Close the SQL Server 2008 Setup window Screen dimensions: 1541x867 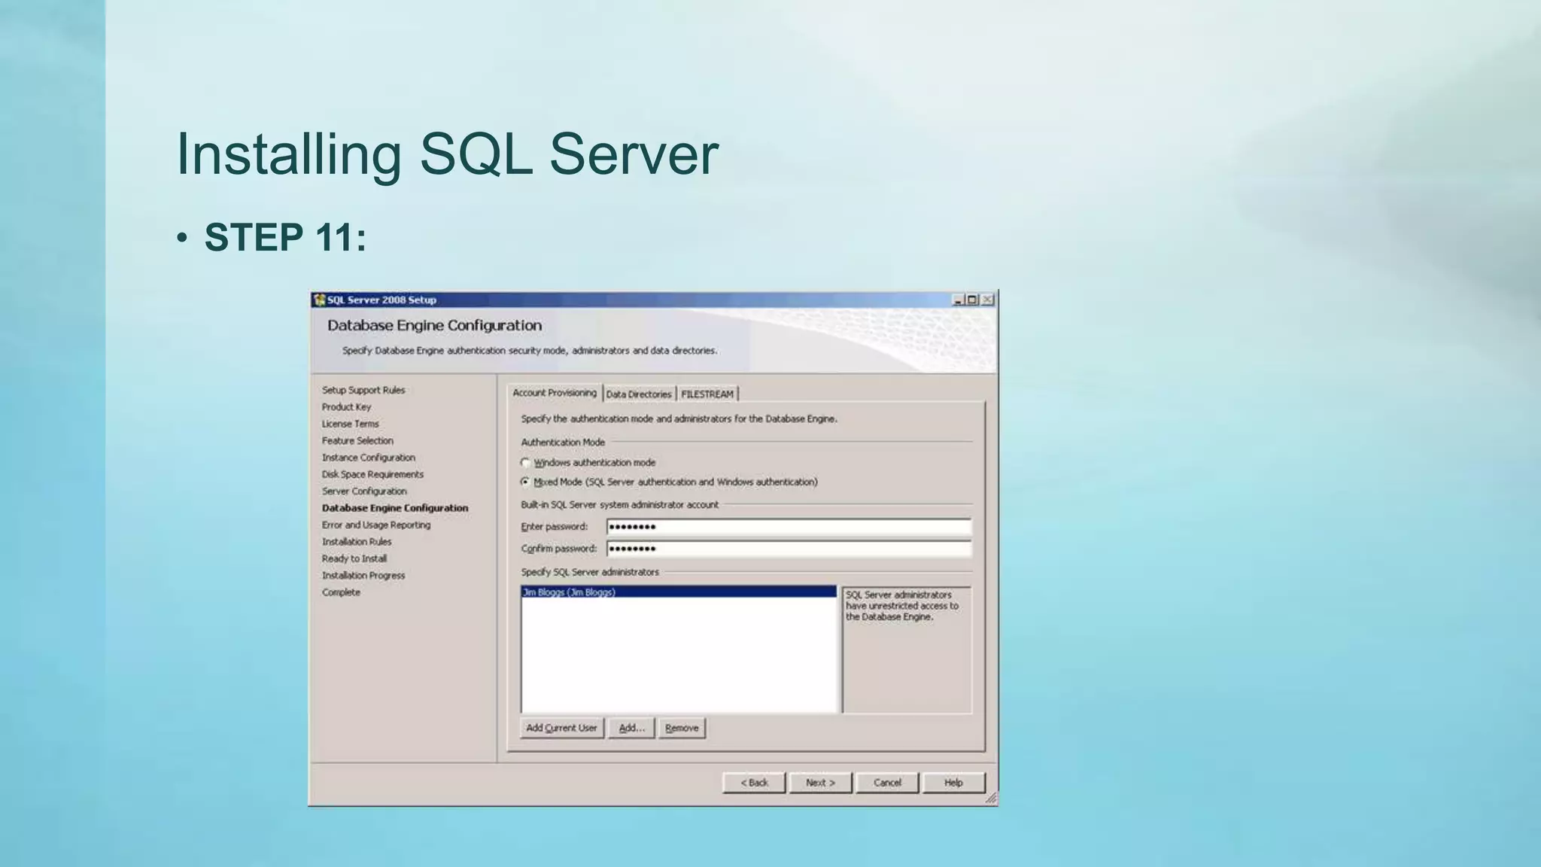pos(987,300)
